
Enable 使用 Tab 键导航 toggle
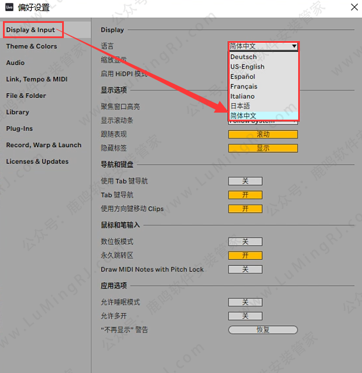245,181
